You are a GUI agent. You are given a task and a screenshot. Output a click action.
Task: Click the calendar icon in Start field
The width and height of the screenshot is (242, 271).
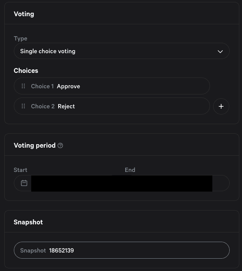[x=24, y=183]
